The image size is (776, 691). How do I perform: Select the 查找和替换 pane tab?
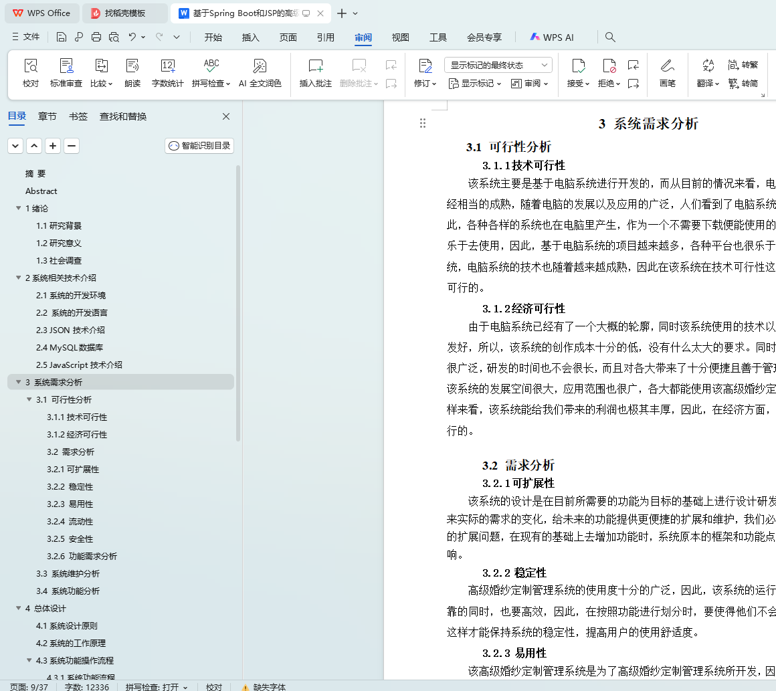coord(122,116)
